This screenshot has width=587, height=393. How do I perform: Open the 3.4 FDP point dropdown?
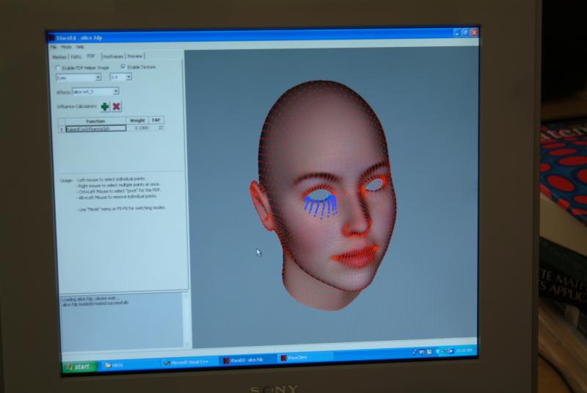tap(128, 77)
